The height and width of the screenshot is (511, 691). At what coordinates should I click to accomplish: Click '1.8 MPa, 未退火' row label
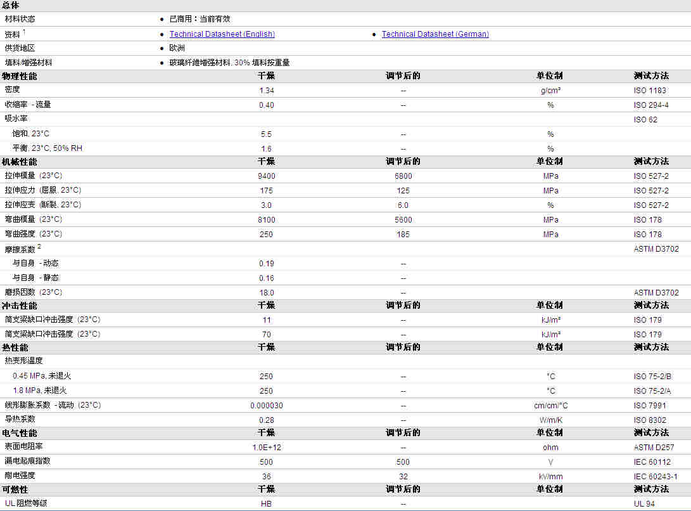(x=40, y=391)
